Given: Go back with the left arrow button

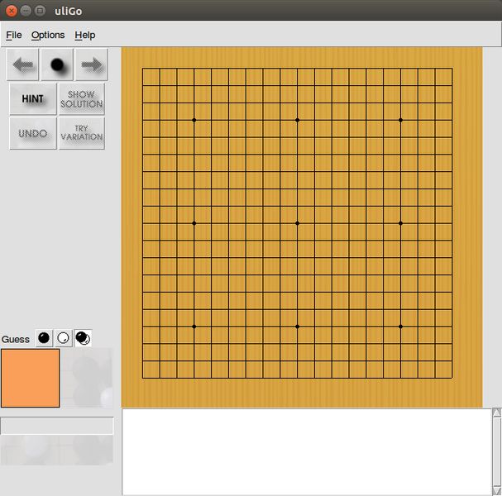Looking at the screenshot, I should click(x=22, y=64).
